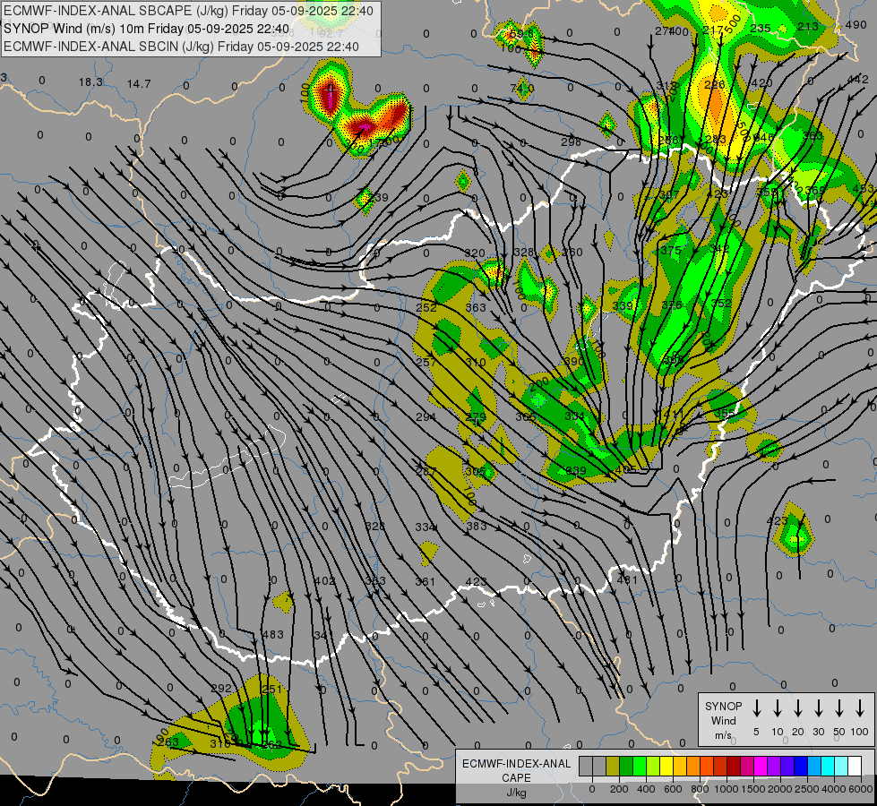Click the 100 m/s wind arrow in legend
The width and height of the screenshot is (877, 806).
860,708
